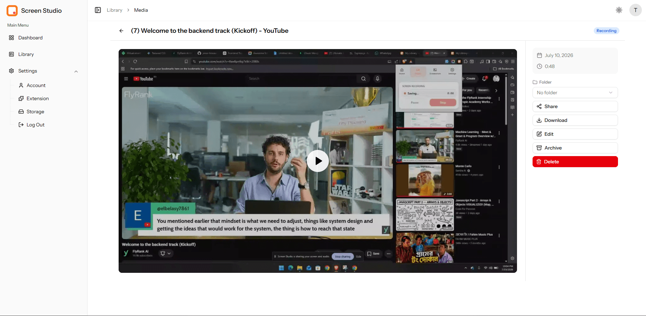This screenshot has width=646, height=316.
Task: Navigate to Library breadcrumb link
Action: [x=114, y=10]
